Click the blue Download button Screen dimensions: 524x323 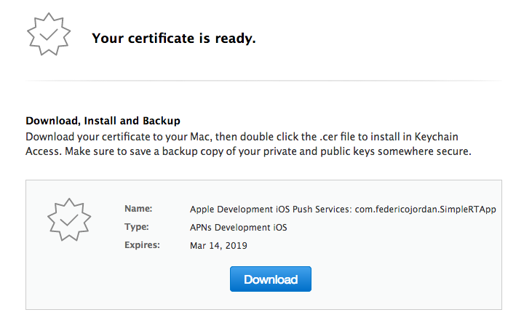[270, 279]
